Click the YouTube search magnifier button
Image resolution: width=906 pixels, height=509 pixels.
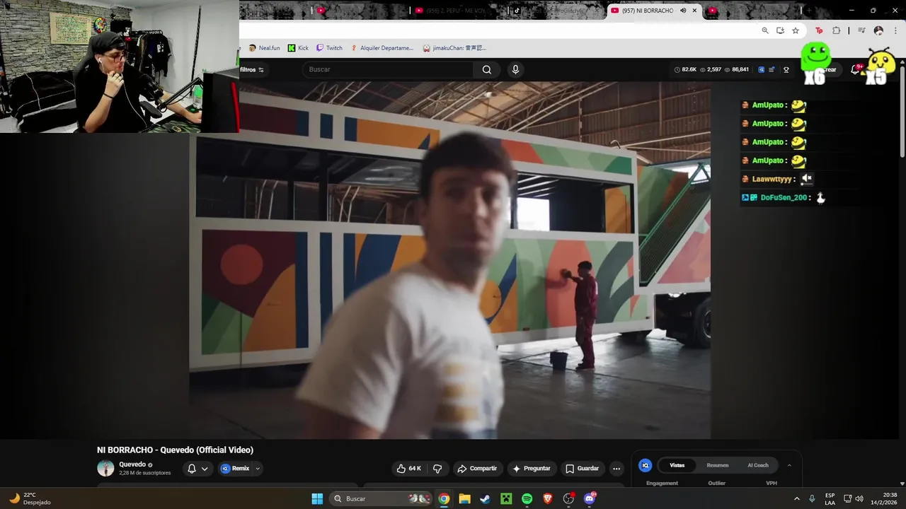pos(486,69)
